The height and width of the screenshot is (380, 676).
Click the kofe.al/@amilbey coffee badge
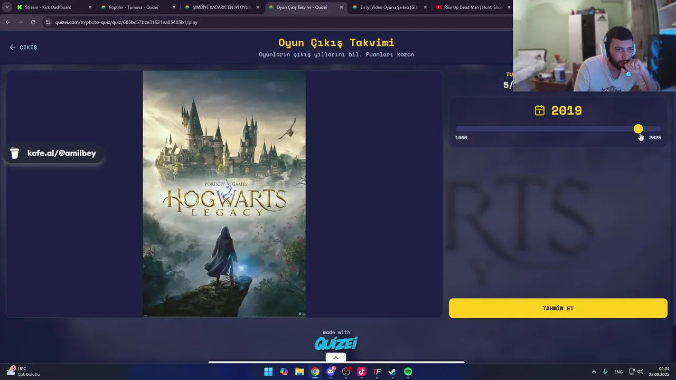pyautogui.click(x=53, y=153)
